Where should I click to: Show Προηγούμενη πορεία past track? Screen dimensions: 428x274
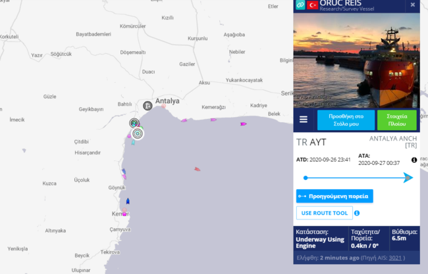tap(334, 196)
